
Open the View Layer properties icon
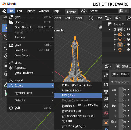coord(106,99)
